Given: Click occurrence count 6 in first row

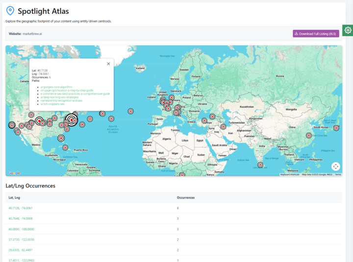Looking at the screenshot, I should (177, 208).
